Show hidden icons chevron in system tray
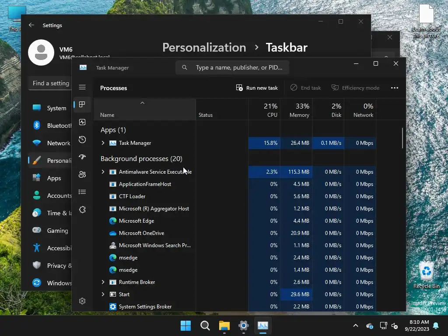 pyautogui.click(x=355, y=325)
